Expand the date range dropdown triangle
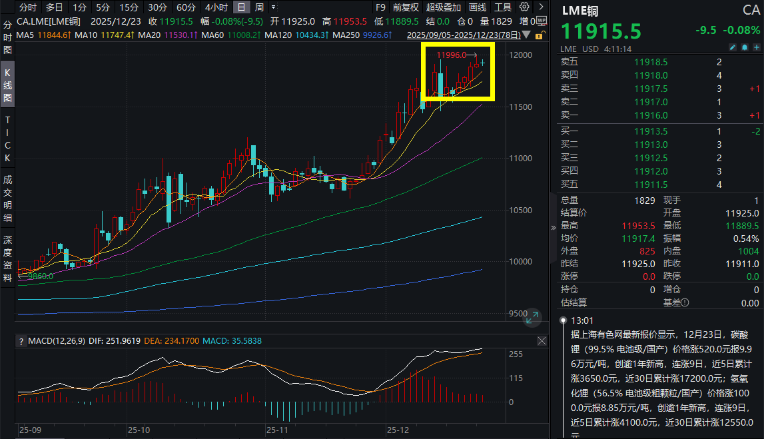The width and height of the screenshot is (764, 439). tap(528, 35)
